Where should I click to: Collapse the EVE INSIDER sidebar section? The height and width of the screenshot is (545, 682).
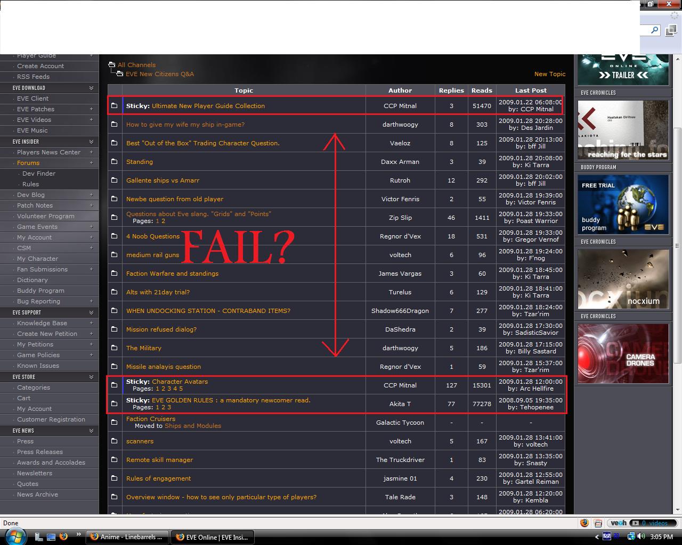tap(91, 142)
